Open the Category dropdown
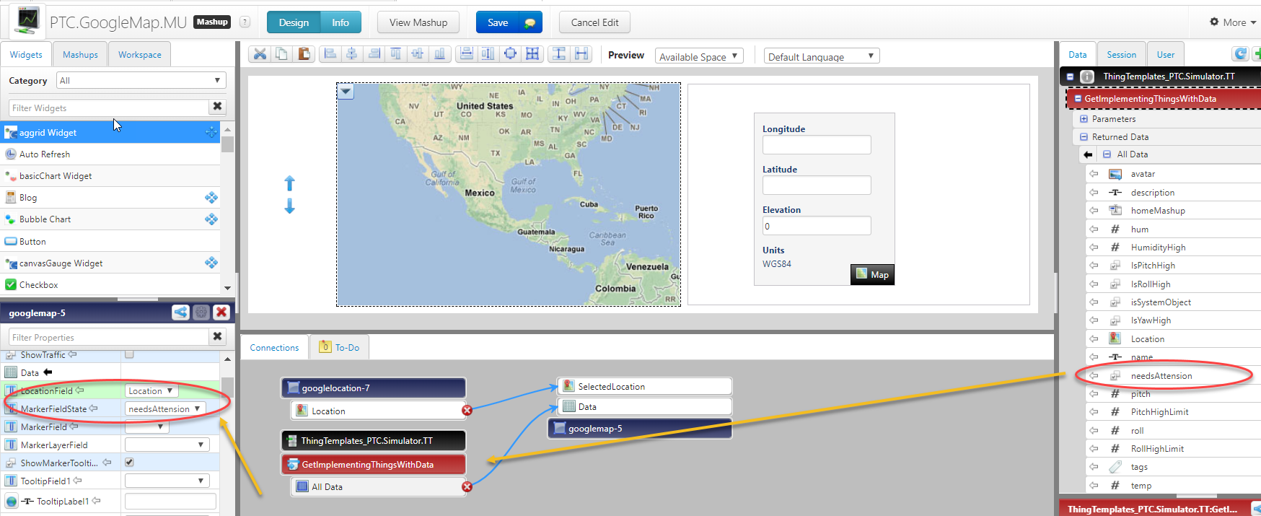 point(141,80)
